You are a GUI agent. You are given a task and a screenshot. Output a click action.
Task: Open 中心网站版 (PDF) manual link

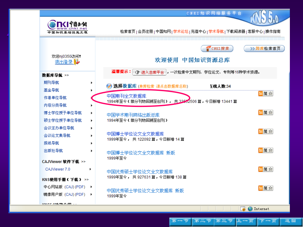click(x=80, y=187)
